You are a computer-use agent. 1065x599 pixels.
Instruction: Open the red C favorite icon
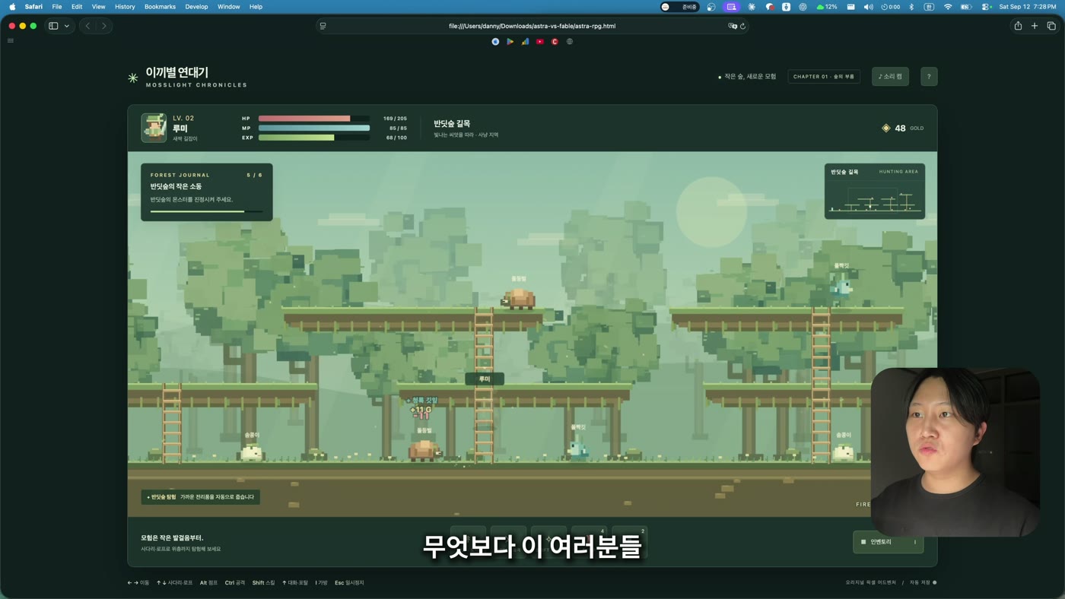(555, 42)
